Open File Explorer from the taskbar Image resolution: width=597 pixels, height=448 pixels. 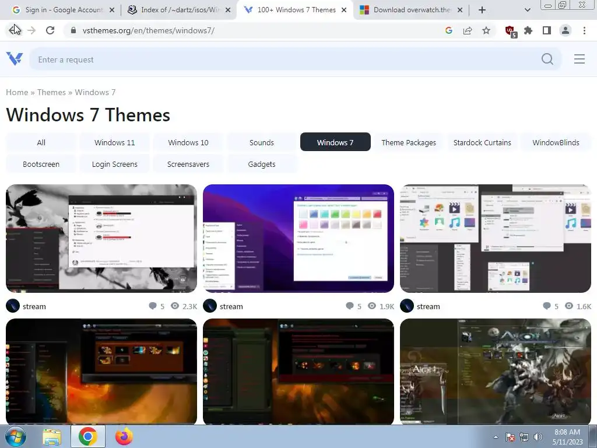51,437
